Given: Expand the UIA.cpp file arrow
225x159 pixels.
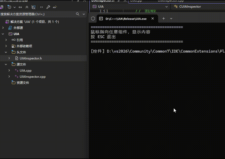Looking at the screenshot, I should pyautogui.click(x=9, y=70).
